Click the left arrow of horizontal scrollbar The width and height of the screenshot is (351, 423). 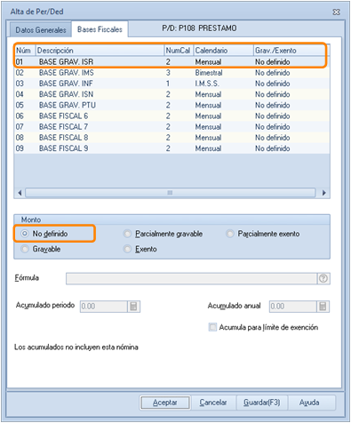(x=20, y=193)
